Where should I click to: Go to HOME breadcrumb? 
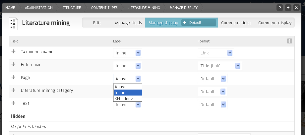(x=10, y=8)
